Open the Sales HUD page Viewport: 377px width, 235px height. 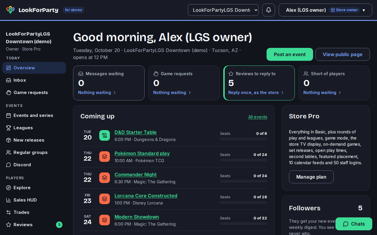click(34, 200)
